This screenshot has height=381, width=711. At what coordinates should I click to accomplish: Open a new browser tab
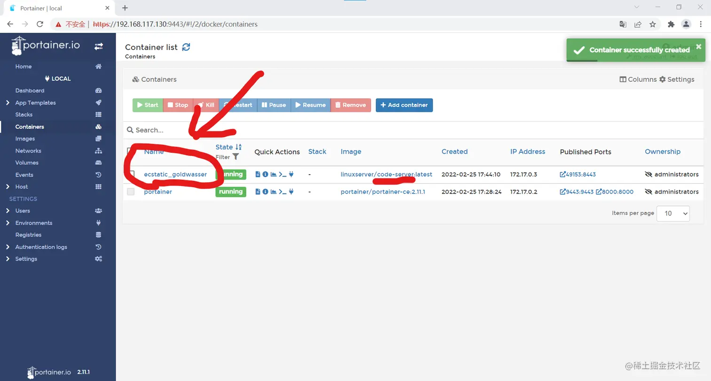[x=125, y=8]
